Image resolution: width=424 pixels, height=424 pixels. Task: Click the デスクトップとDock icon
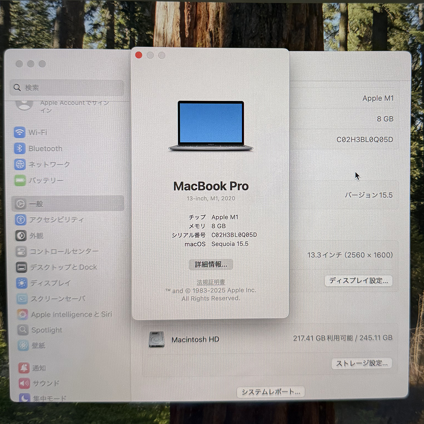(x=22, y=267)
